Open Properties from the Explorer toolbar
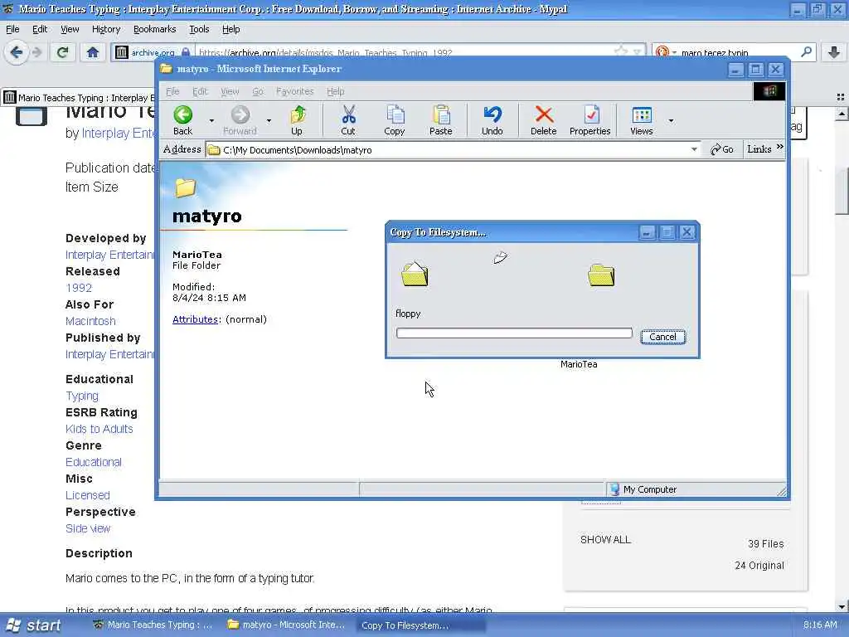Image resolution: width=849 pixels, height=637 pixels. (x=589, y=119)
